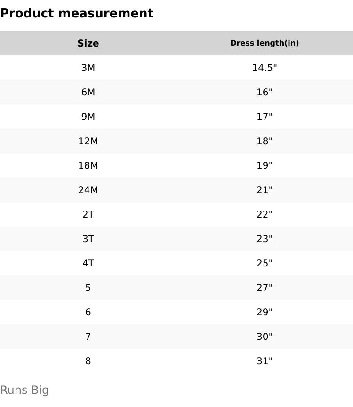Click the 22" dress length value

(x=265, y=214)
